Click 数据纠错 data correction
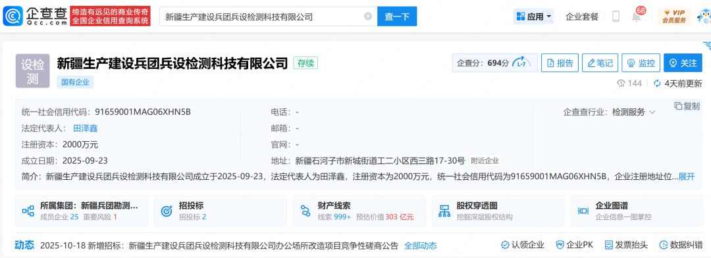The image size is (711, 258). point(681,246)
